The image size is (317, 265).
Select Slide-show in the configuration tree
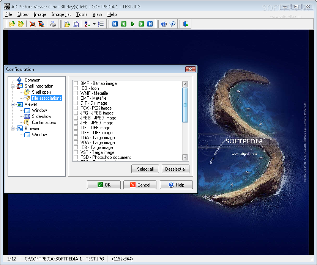coord(42,116)
